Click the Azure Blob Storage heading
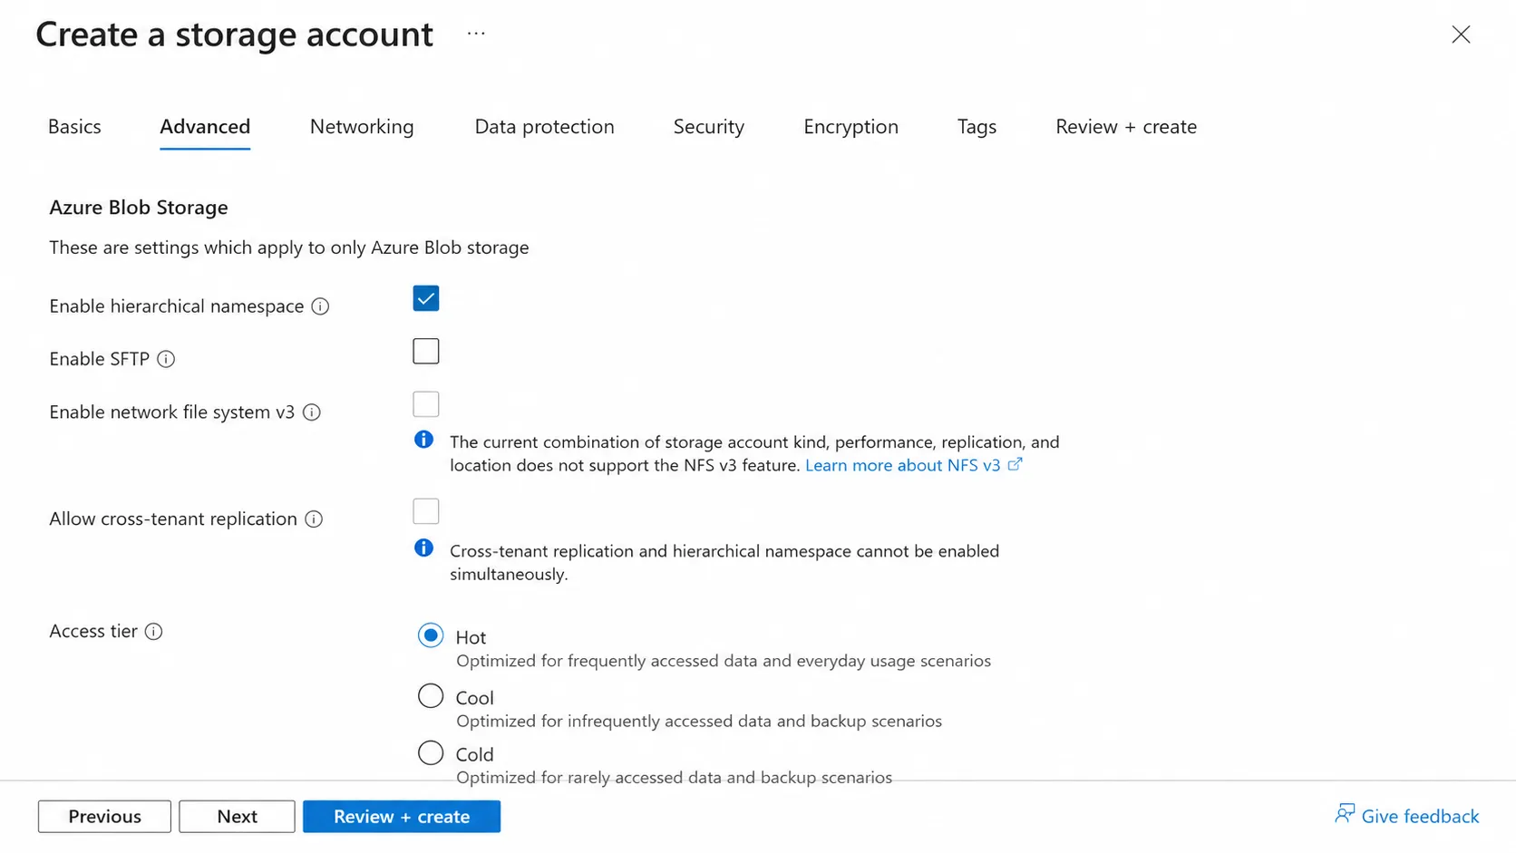This screenshot has height=853, width=1516. 139,208
